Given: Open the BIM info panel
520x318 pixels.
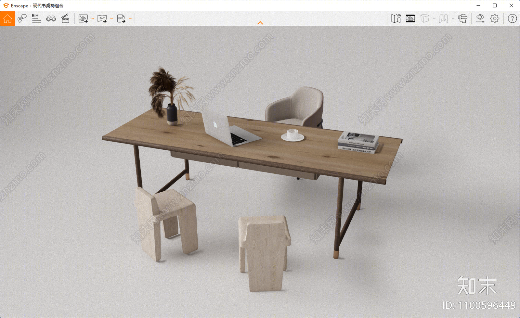Looking at the screenshot, I should [x=36, y=19].
